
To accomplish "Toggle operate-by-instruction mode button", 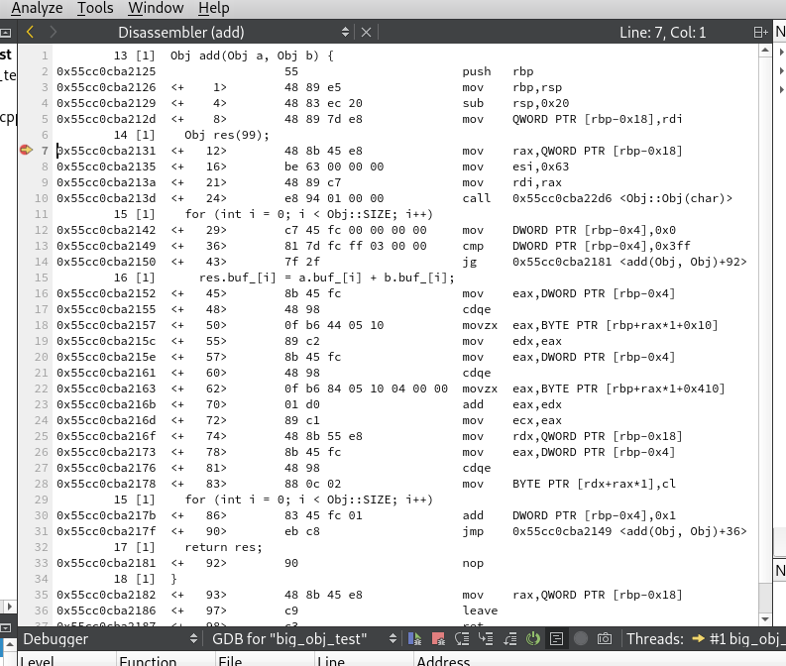I will click(x=557, y=639).
